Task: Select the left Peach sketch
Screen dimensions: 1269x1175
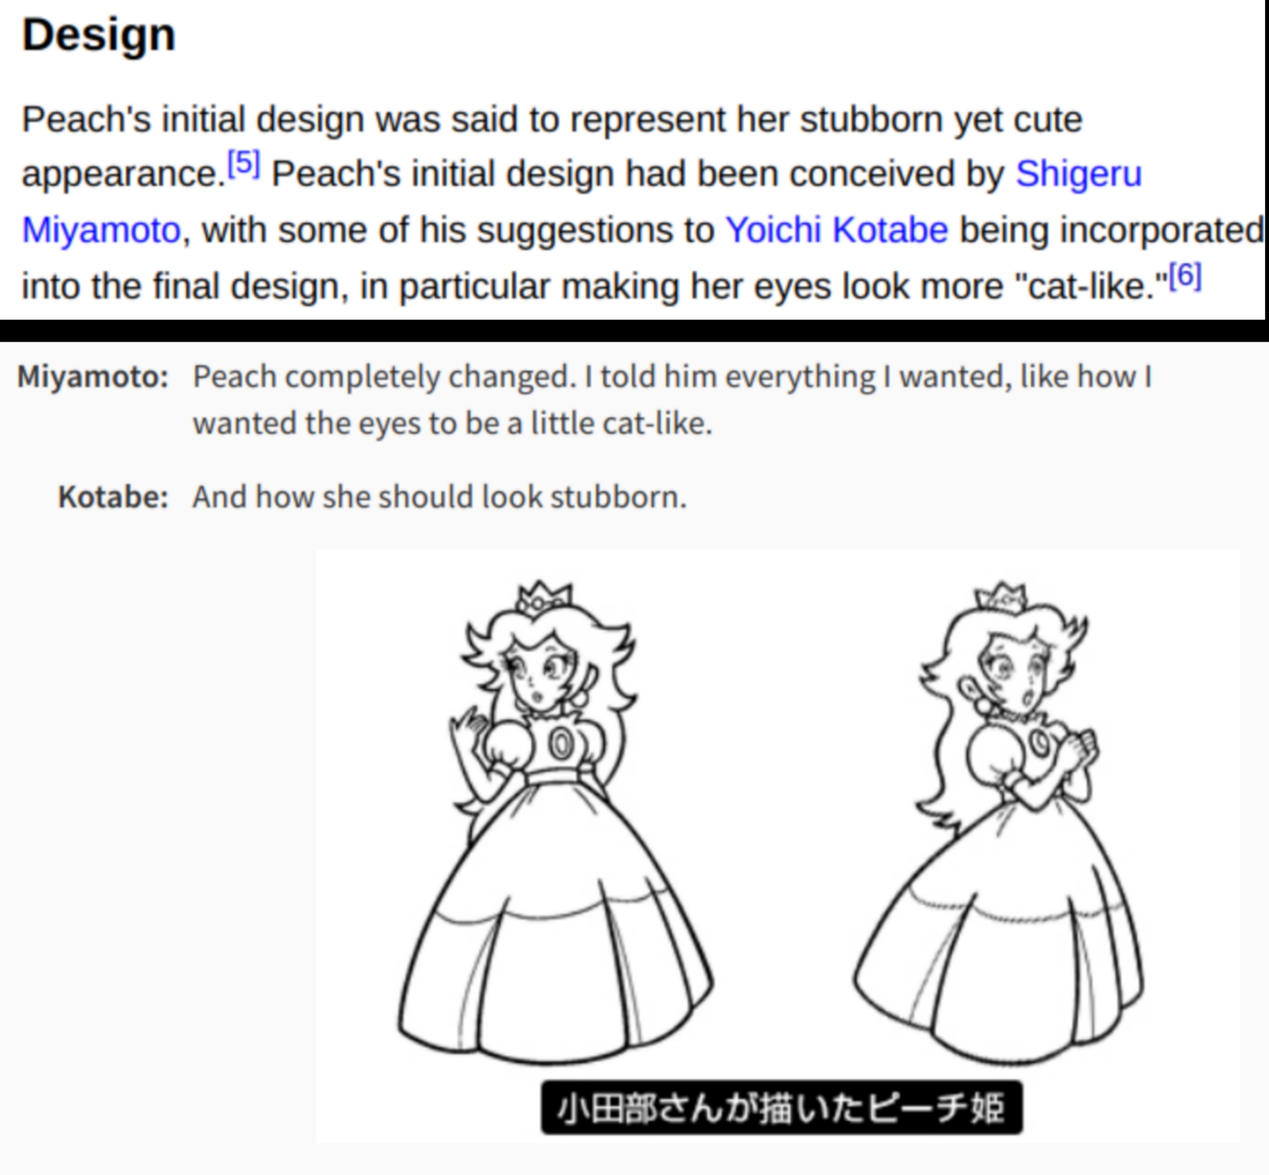Action: coord(553,820)
